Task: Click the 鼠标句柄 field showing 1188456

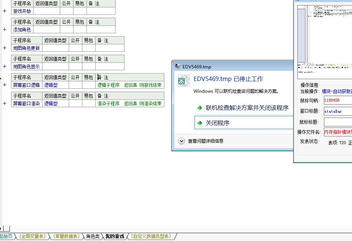Action: tap(338, 100)
